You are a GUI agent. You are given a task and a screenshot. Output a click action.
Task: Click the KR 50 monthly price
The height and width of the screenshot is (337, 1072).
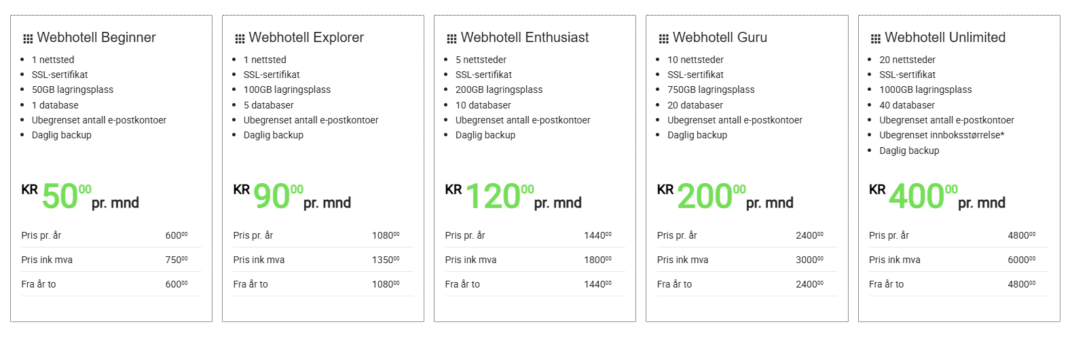pyautogui.click(x=80, y=197)
